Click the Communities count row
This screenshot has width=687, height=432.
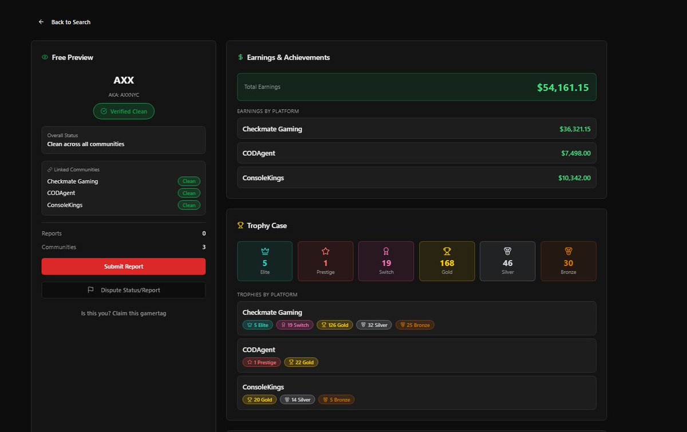(x=124, y=247)
